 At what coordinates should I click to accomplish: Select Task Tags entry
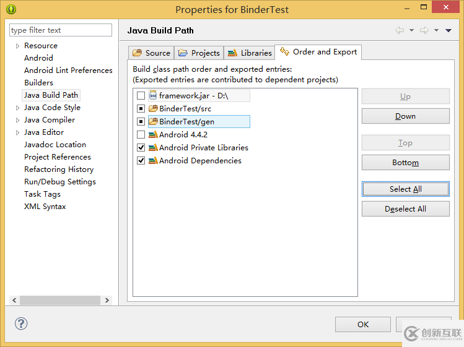click(42, 194)
